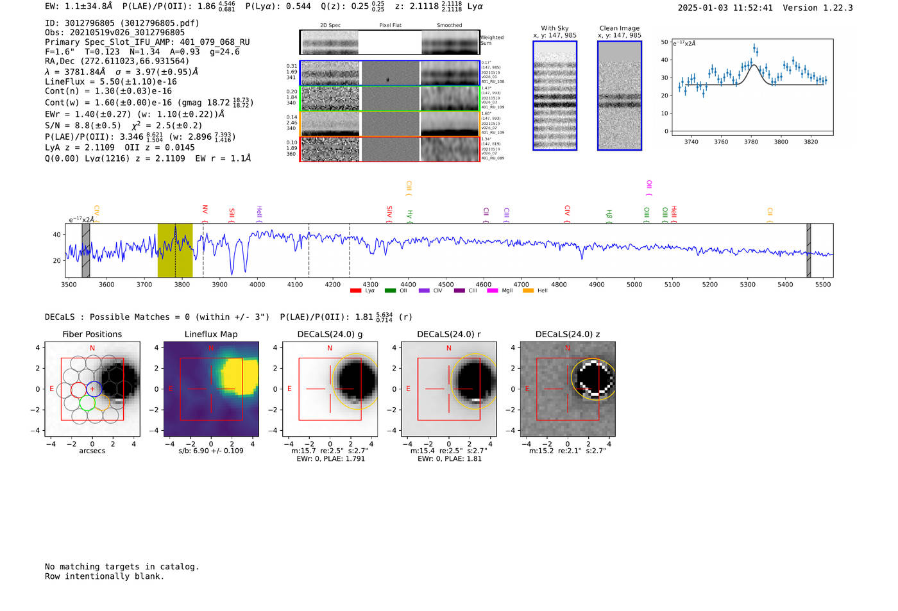The image size is (898, 611).
Task: Click the 'arcsecs' axis label
Action: [92, 451]
